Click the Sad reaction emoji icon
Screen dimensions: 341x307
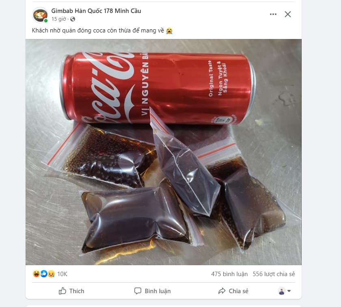(x=51, y=274)
